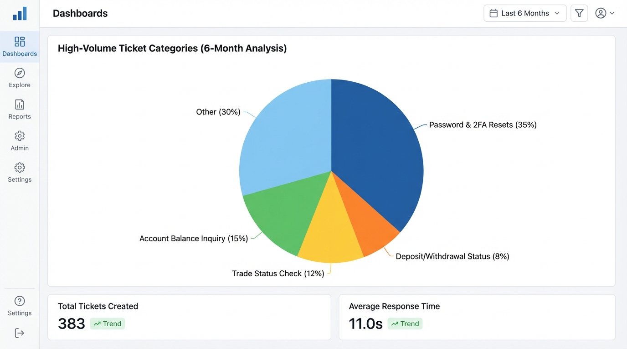This screenshot has width=627, height=349.
Task: Expand the user account menu
Action: (x=601, y=13)
